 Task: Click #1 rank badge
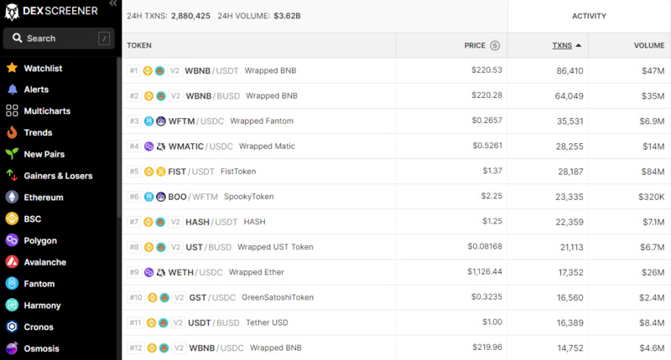pyautogui.click(x=133, y=70)
